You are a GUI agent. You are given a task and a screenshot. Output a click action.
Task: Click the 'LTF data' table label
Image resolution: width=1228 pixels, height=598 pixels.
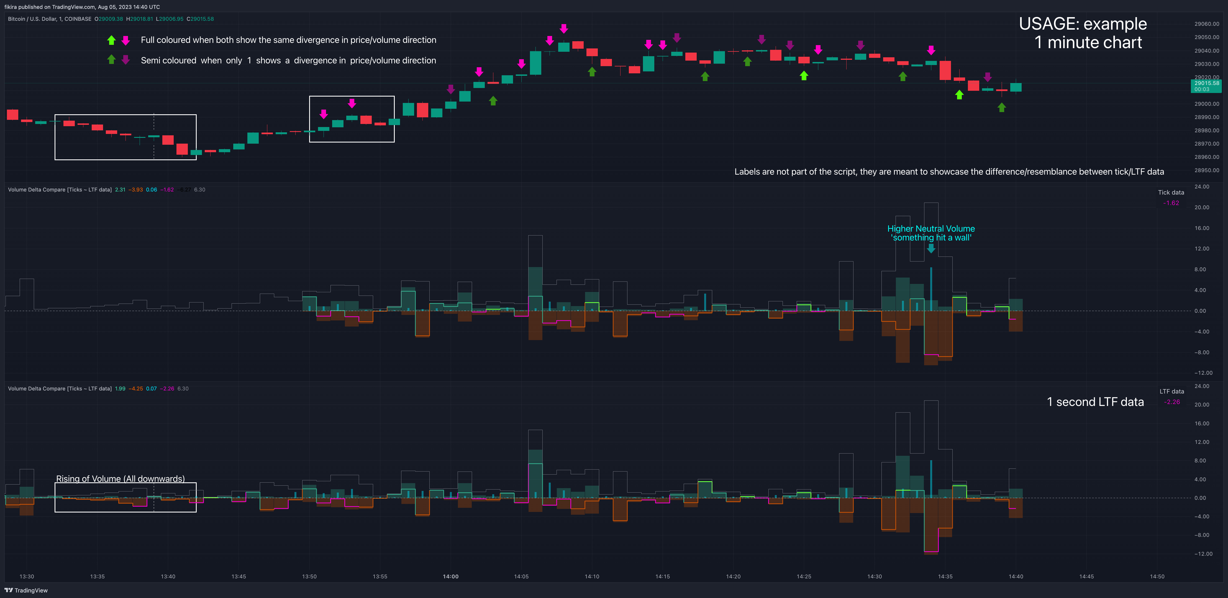point(1172,391)
